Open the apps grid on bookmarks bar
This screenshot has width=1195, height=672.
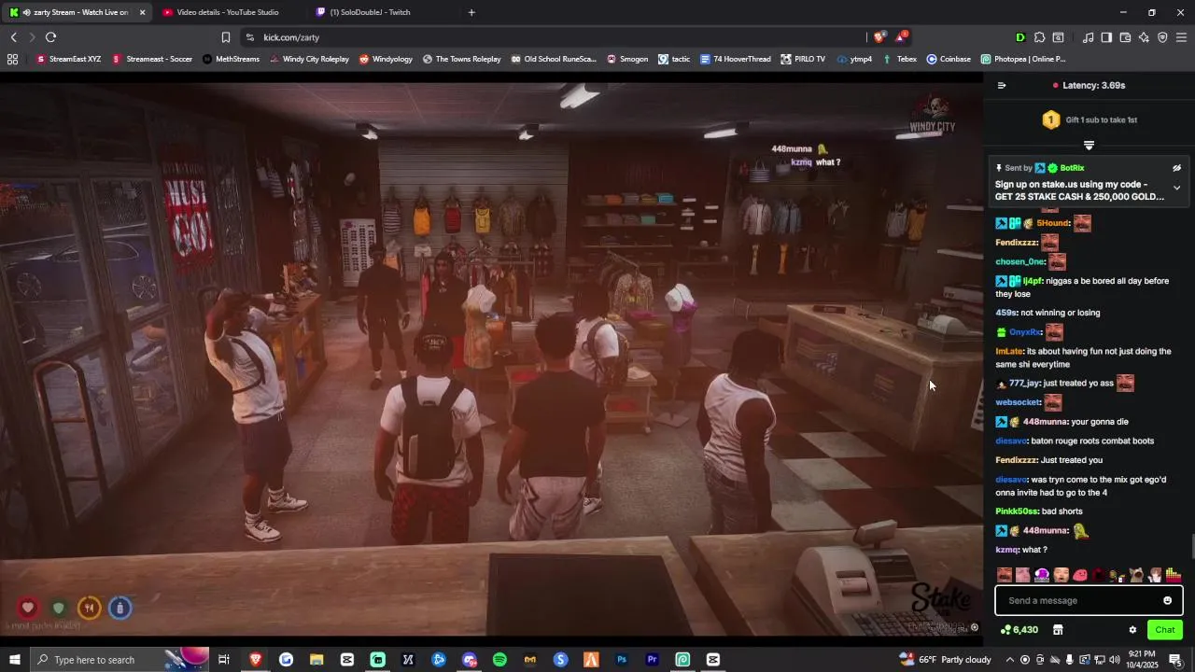click(12, 59)
